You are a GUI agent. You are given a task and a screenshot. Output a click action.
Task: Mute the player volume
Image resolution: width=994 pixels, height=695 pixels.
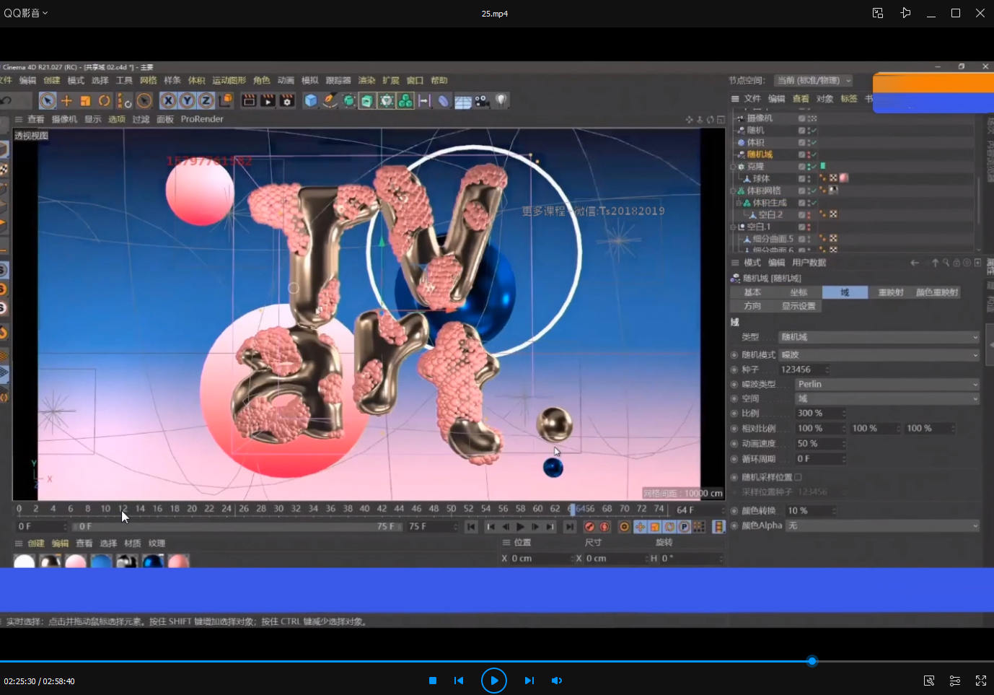557,681
